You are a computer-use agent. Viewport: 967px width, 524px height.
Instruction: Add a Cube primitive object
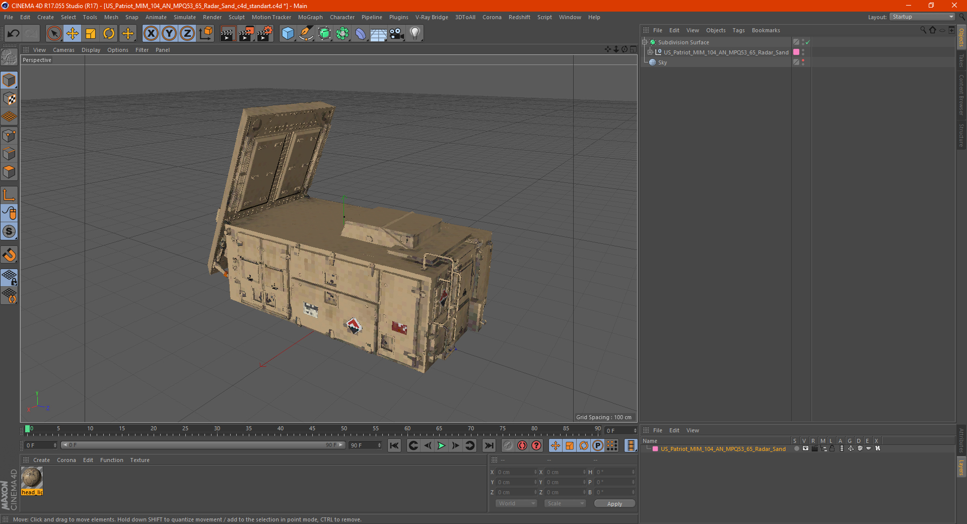coord(288,34)
